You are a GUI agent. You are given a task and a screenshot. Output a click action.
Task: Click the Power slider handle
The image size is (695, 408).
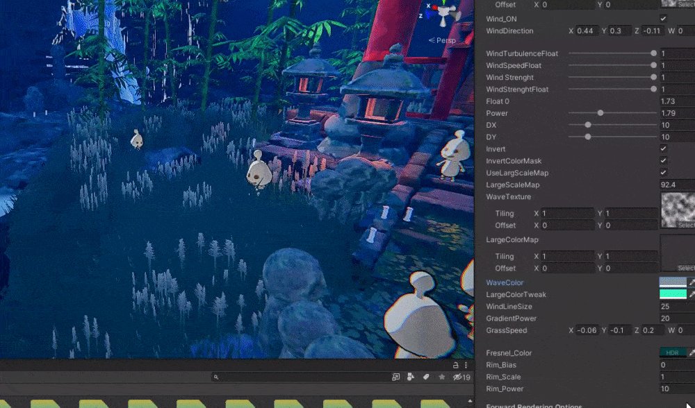(x=600, y=113)
